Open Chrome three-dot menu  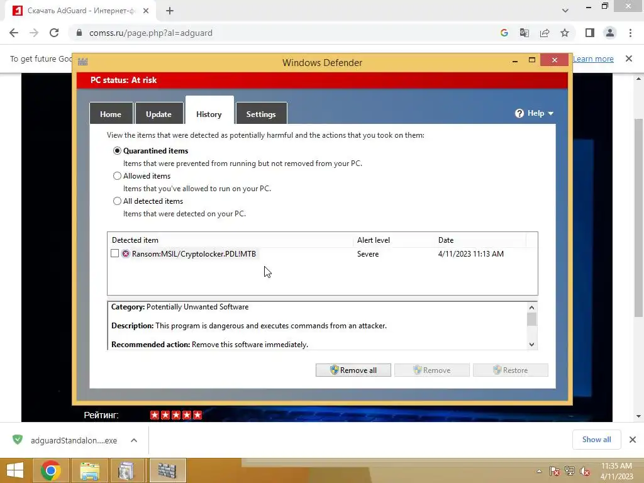(630, 33)
